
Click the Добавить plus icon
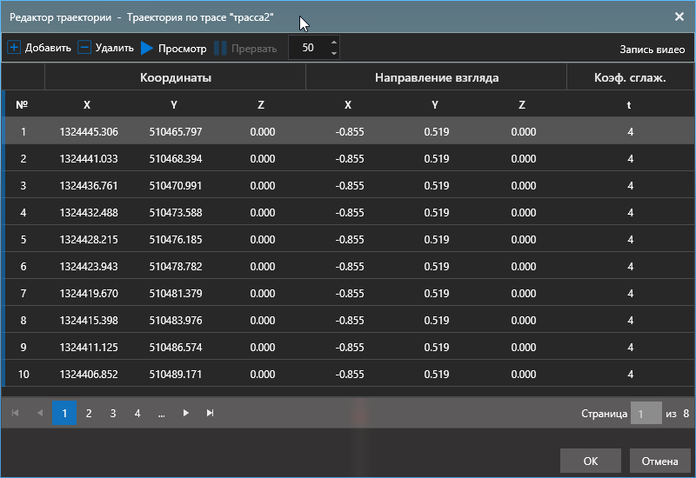[x=14, y=48]
